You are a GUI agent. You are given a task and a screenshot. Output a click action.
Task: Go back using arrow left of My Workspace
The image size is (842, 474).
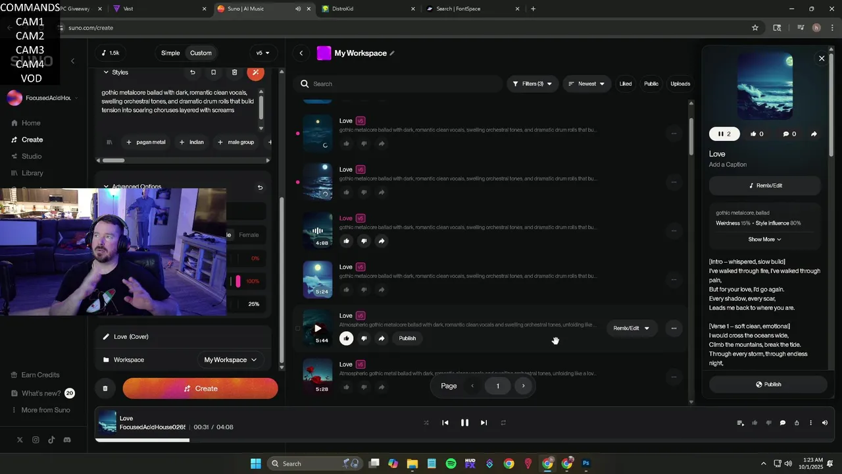(301, 53)
